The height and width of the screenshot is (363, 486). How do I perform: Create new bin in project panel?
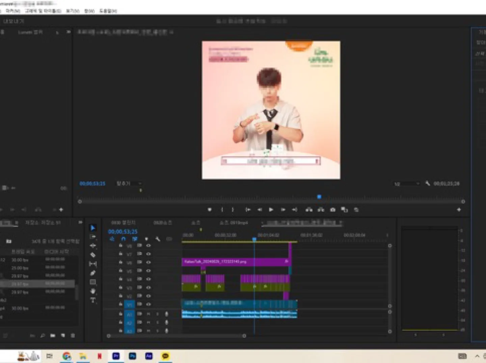(x=53, y=335)
